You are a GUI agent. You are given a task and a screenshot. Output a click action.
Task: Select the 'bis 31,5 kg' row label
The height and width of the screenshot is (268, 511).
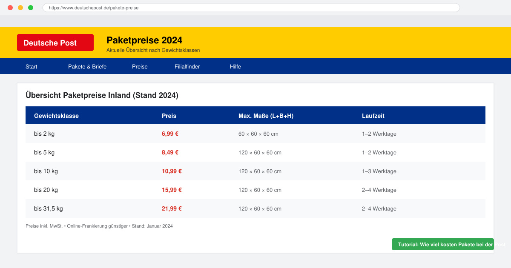click(49, 208)
